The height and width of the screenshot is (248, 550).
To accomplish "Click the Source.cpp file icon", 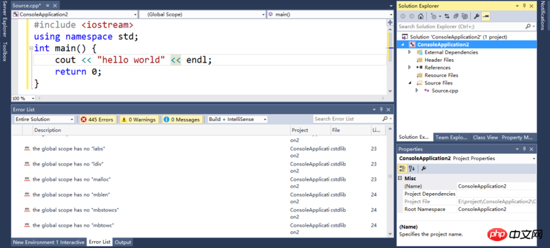I will pos(426,91).
